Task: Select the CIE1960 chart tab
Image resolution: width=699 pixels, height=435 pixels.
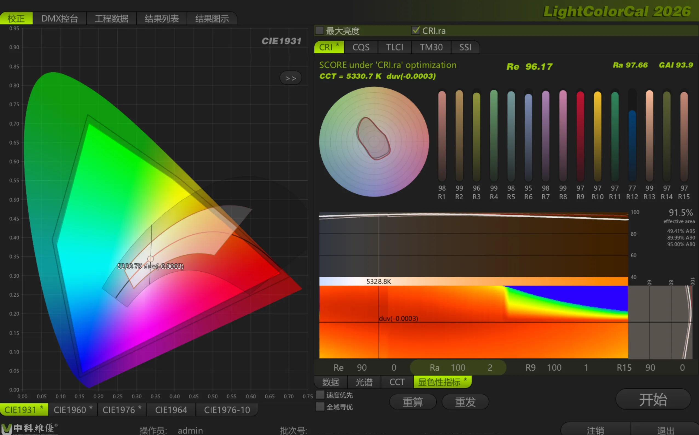Action: point(73,410)
